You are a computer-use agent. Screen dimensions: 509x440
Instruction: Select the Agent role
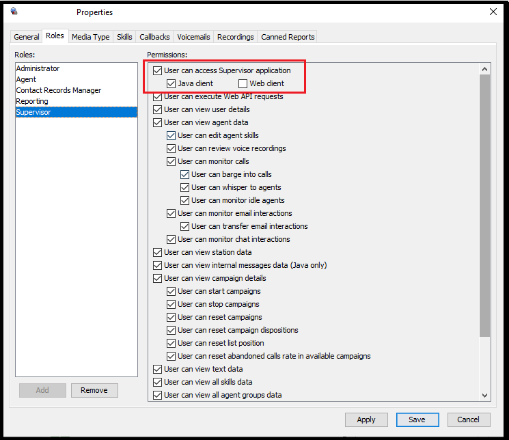coord(77,79)
